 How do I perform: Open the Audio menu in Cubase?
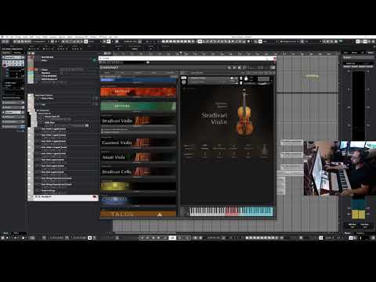tap(25, 37)
